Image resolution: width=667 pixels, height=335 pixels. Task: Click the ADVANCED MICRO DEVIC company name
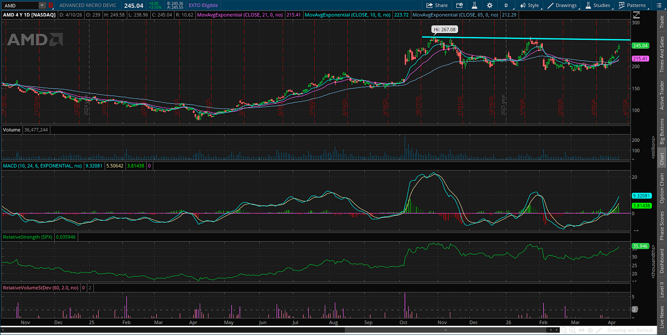click(x=89, y=5)
